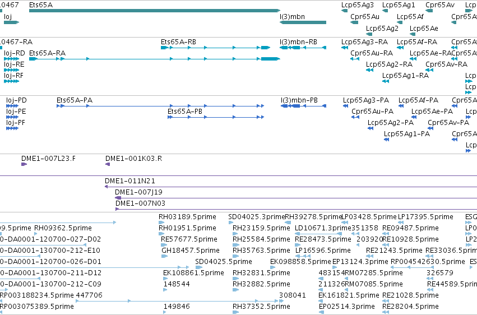Open protein loj-PF label

[16, 123]
